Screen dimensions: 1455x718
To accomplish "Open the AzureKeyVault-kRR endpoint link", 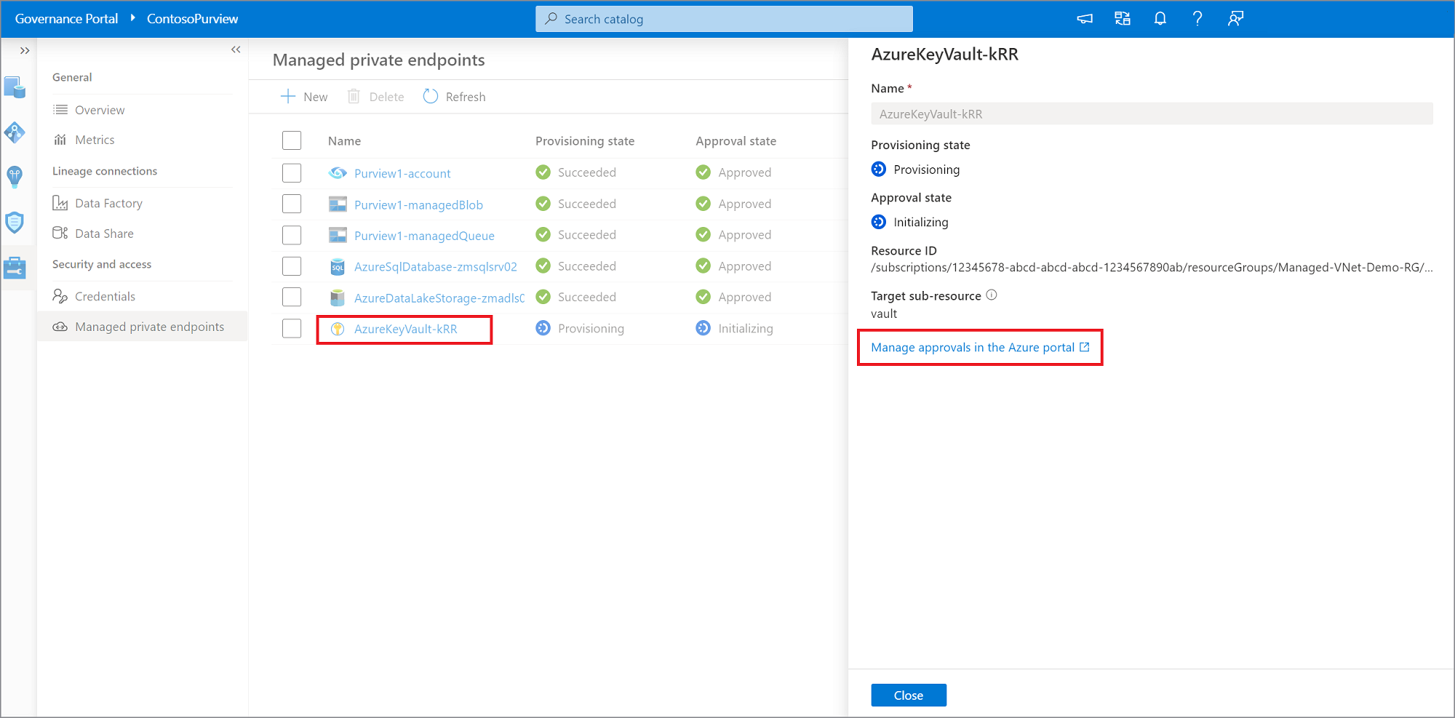I will tap(406, 329).
